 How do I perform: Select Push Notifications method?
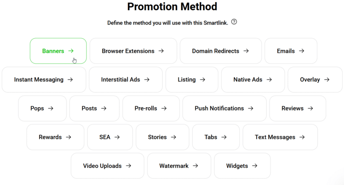point(224,108)
